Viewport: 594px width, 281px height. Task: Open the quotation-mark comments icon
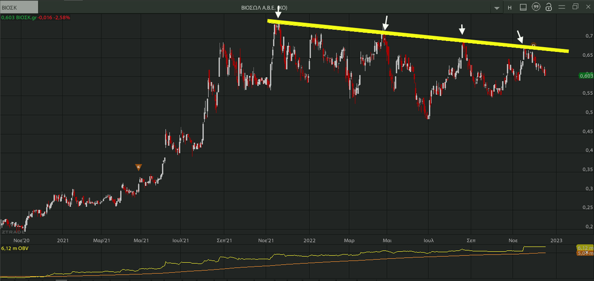pyautogui.click(x=536, y=7)
